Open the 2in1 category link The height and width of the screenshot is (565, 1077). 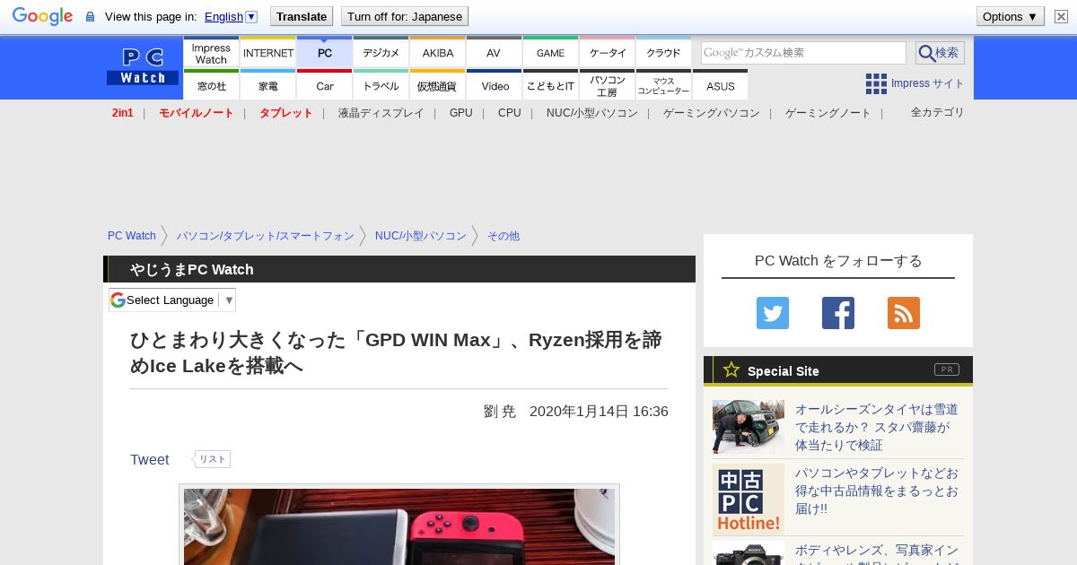[x=123, y=113]
